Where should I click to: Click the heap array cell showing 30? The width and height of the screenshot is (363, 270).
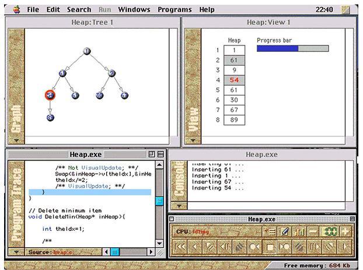coord(234,100)
